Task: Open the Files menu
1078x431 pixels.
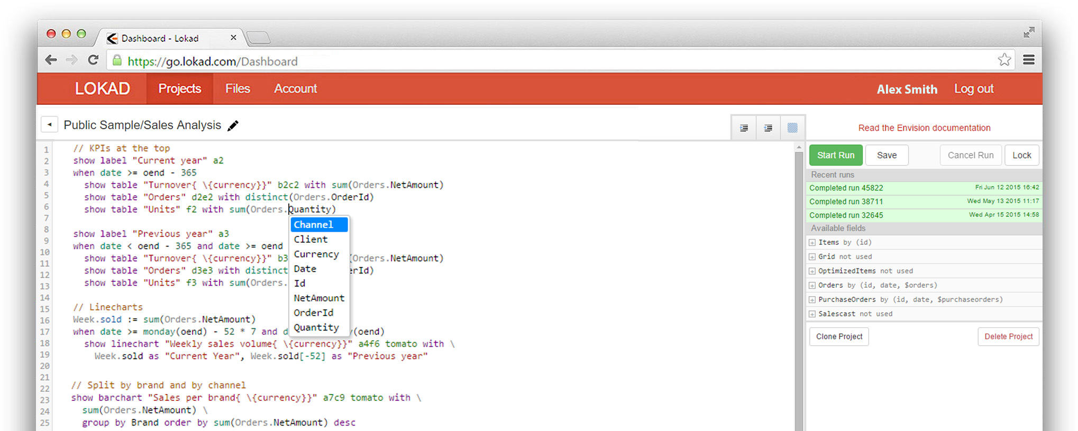Action: coord(237,88)
